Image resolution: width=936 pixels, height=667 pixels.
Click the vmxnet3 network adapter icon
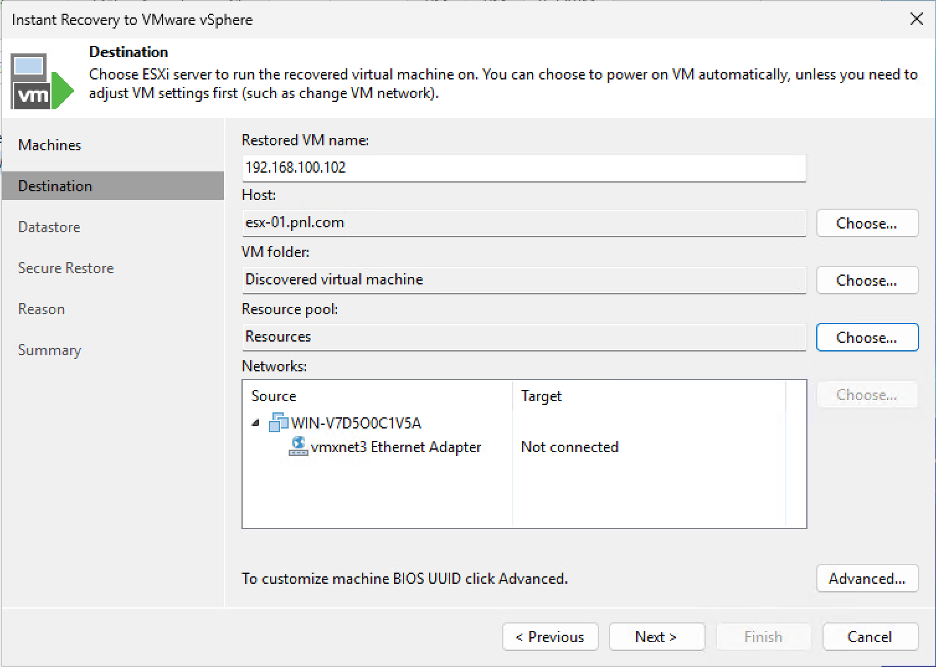[x=299, y=447]
